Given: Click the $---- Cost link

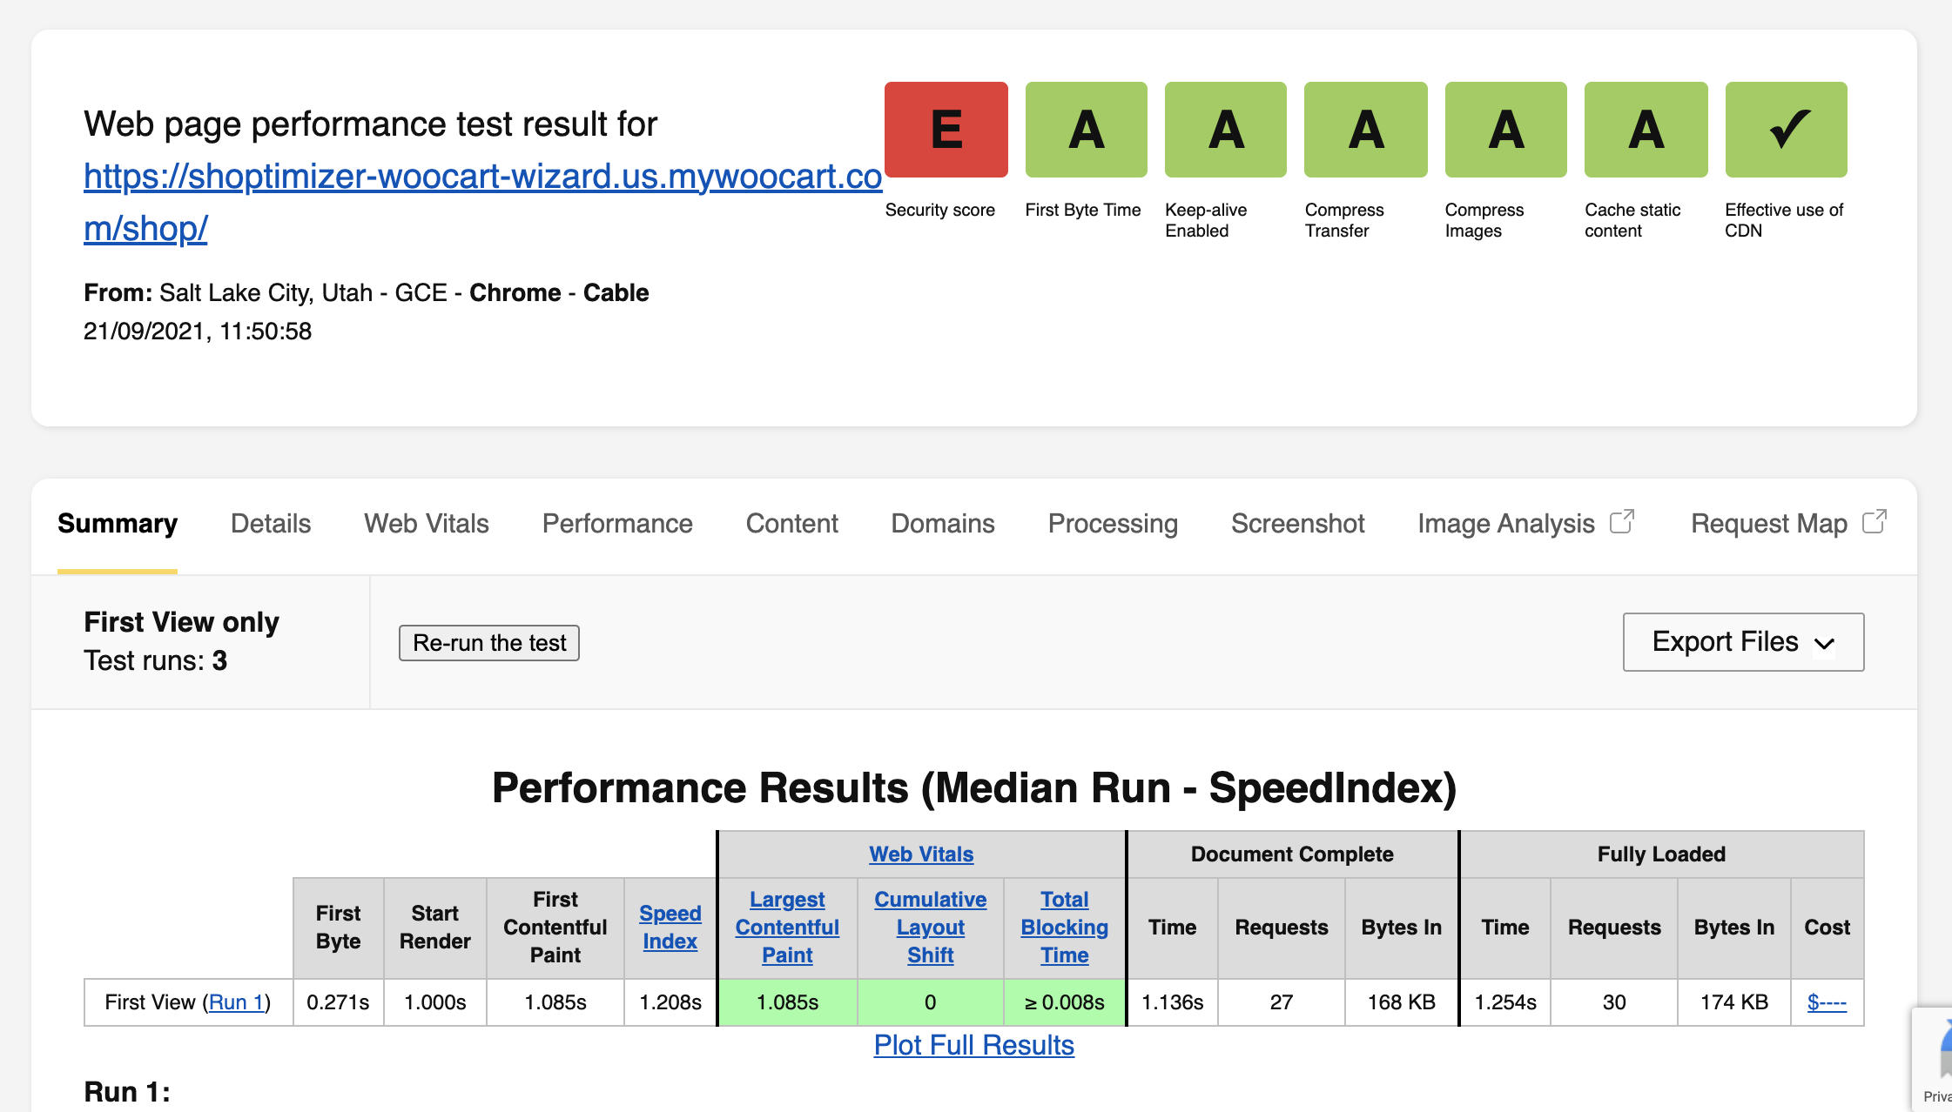Looking at the screenshot, I should [x=1827, y=1002].
